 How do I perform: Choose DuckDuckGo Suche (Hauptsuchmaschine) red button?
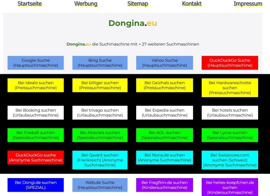coord(230,63)
